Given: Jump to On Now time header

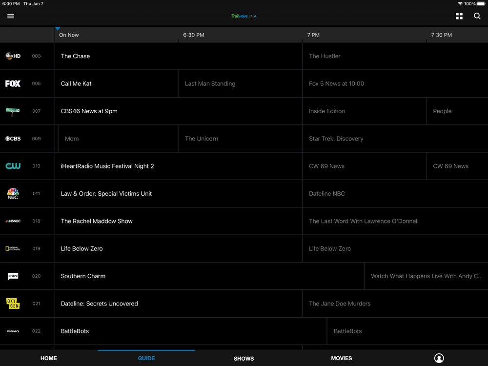Looking at the screenshot, I should (x=69, y=35).
